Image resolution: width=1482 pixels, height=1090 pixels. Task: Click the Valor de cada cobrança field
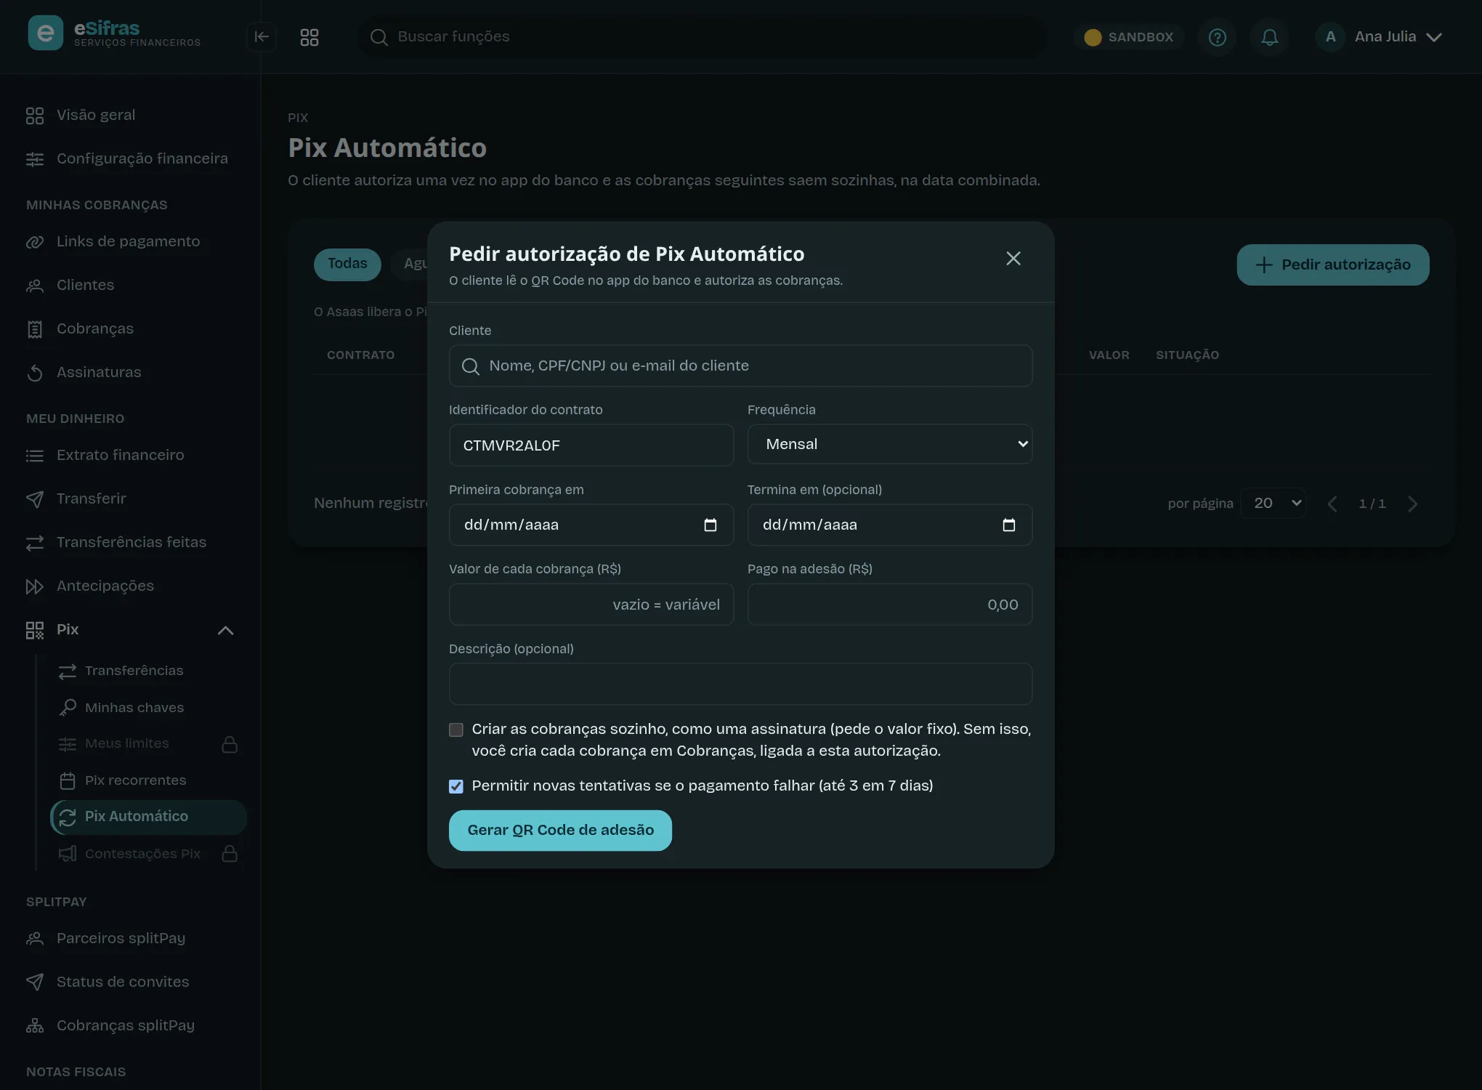pos(591,605)
